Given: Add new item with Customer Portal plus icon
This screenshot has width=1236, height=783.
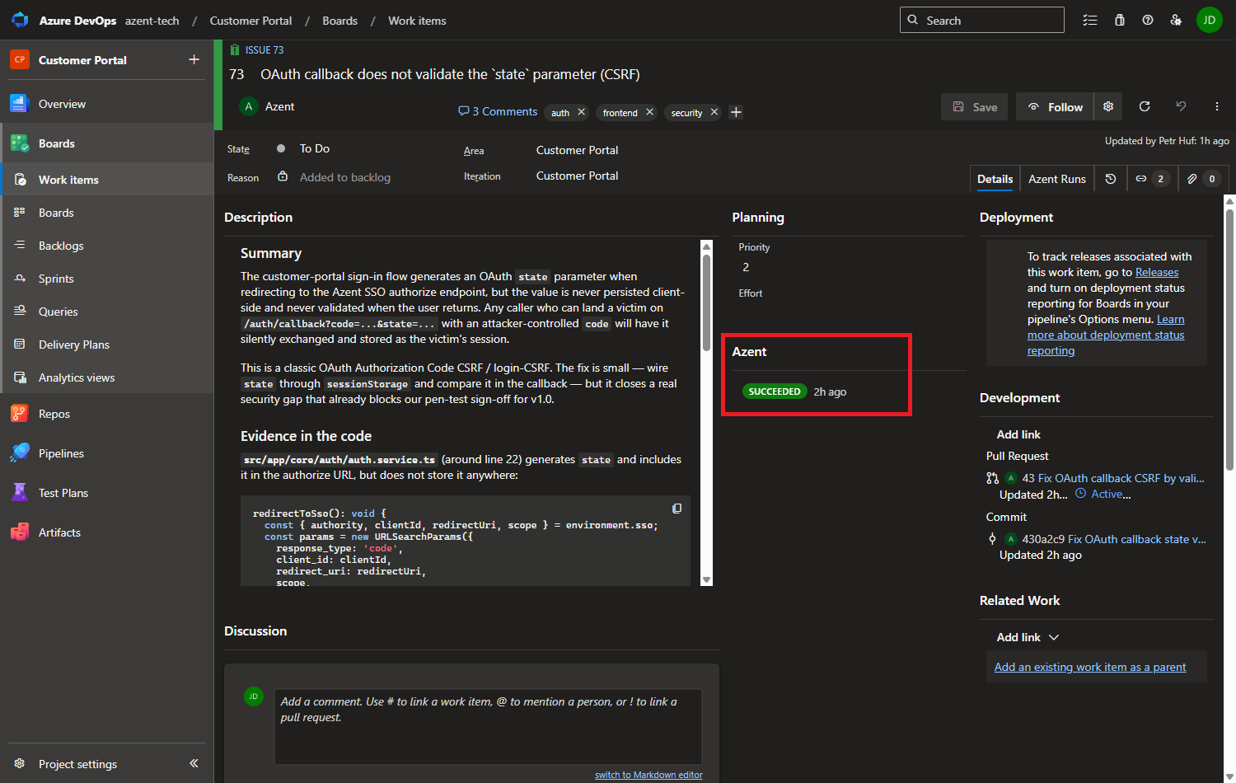Looking at the screenshot, I should pos(194,59).
